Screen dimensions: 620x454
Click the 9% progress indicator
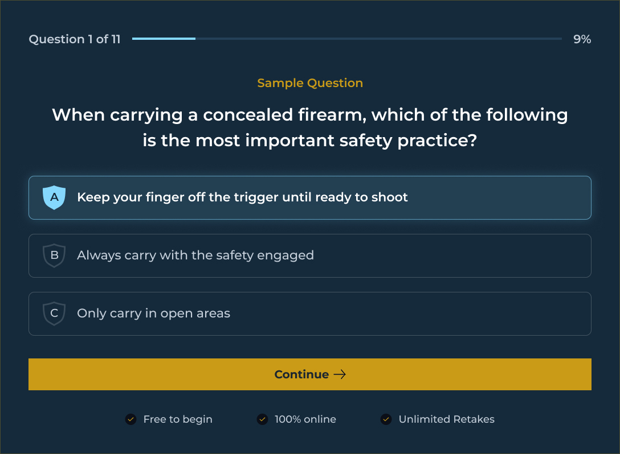point(582,39)
